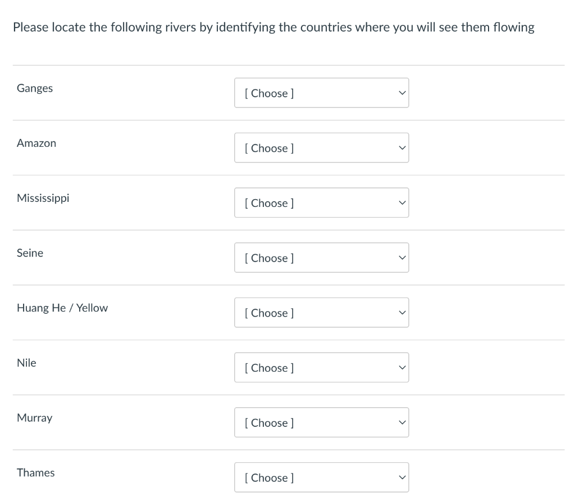Click the chevron arrow in Amazon row

coord(401,148)
